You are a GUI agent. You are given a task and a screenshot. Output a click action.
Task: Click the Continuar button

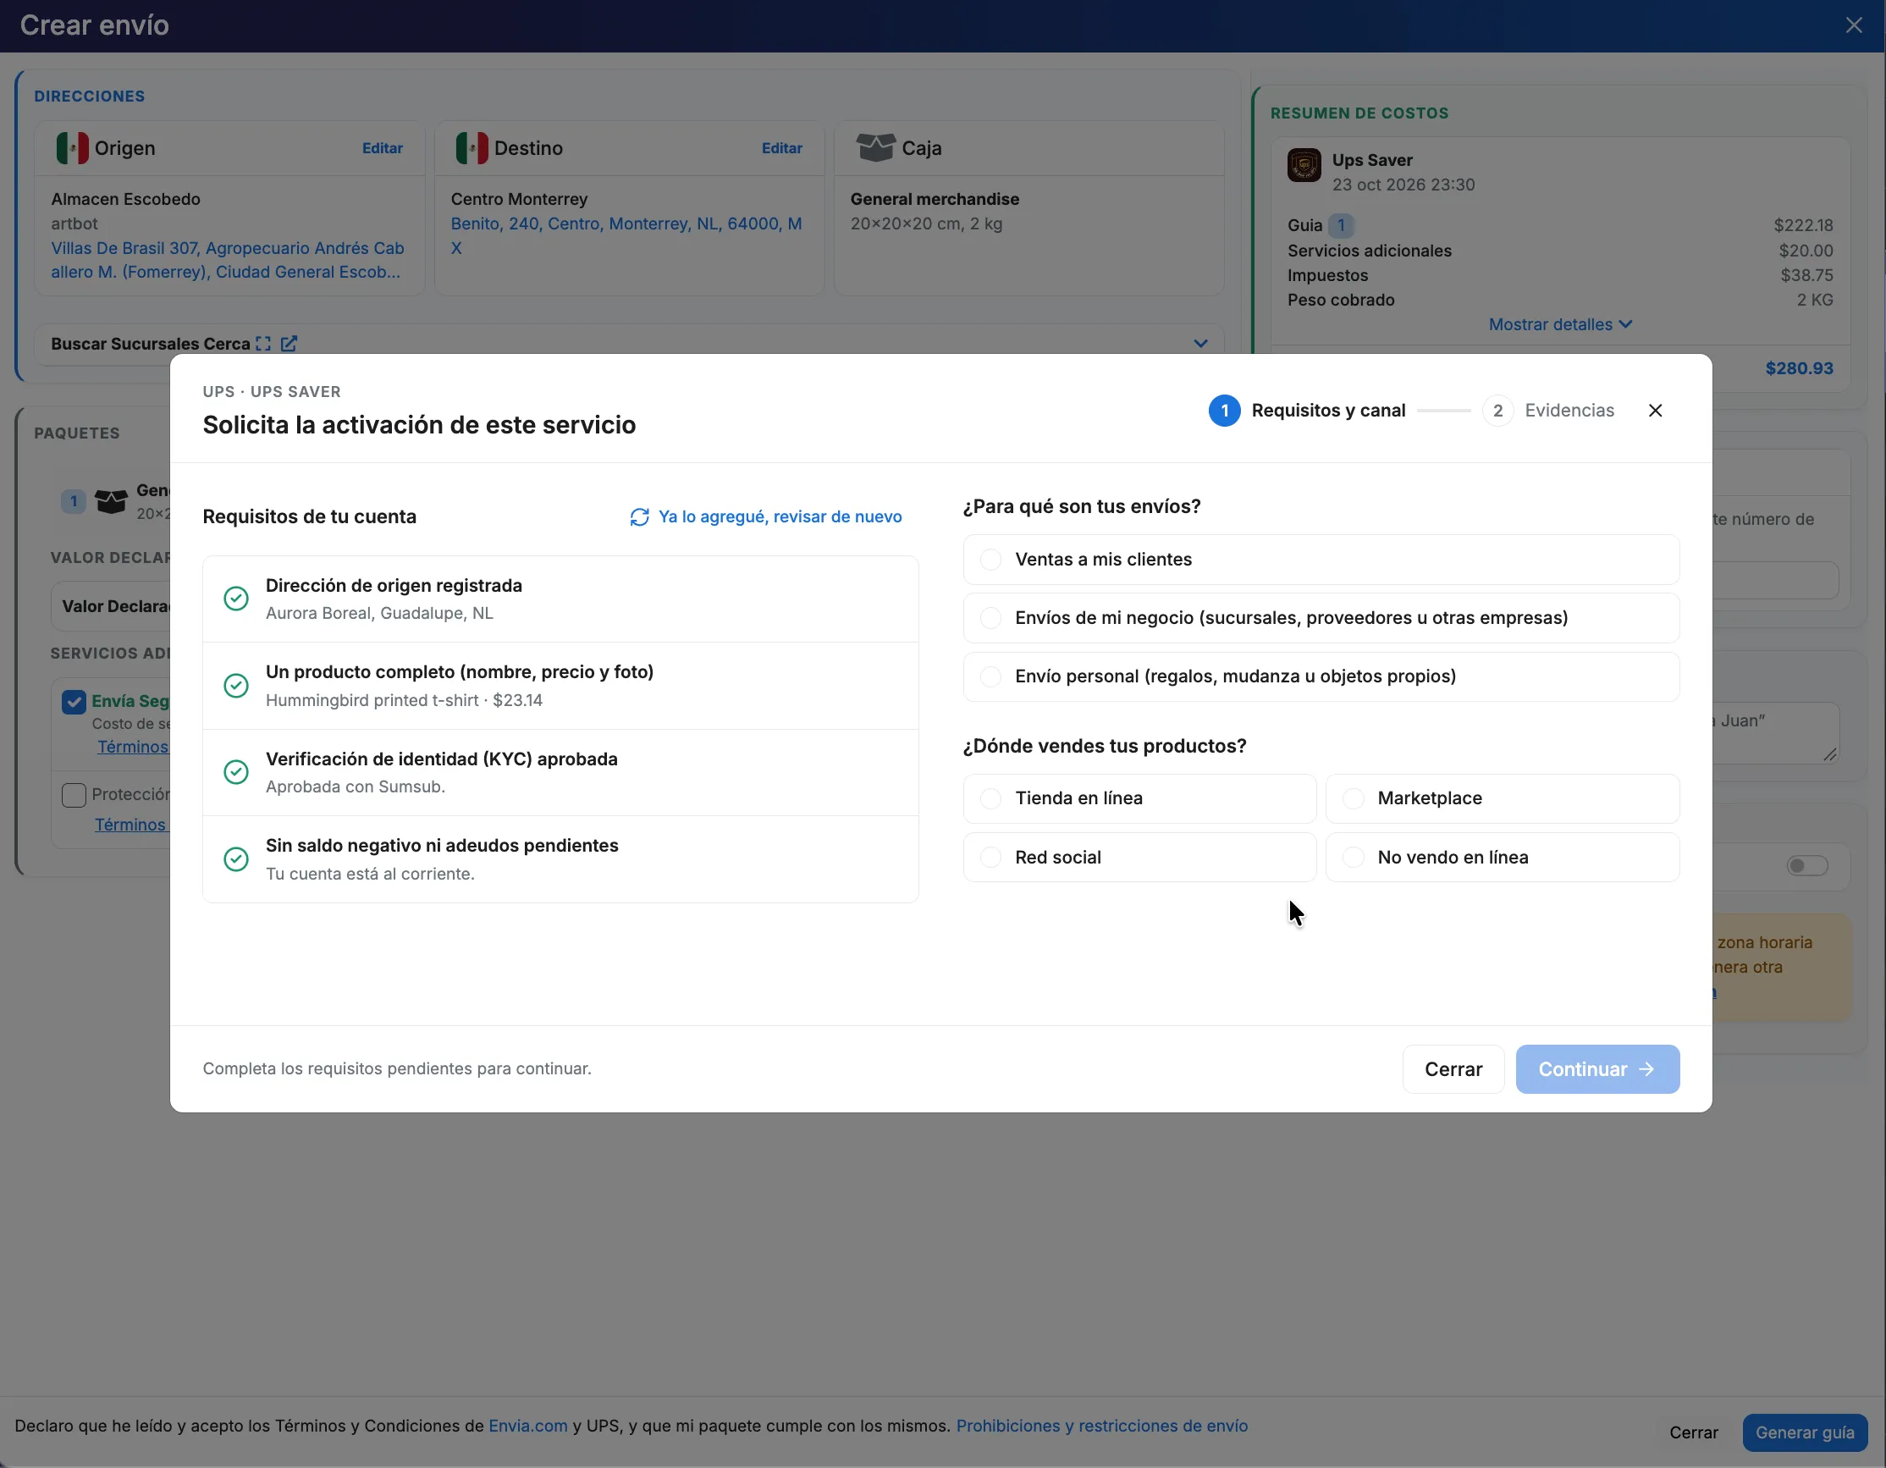pyautogui.click(x=1596, y=1070)
